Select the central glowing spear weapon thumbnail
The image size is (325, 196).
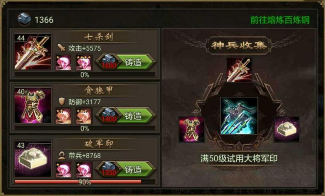pyautogui.click(x=239, y=116)
